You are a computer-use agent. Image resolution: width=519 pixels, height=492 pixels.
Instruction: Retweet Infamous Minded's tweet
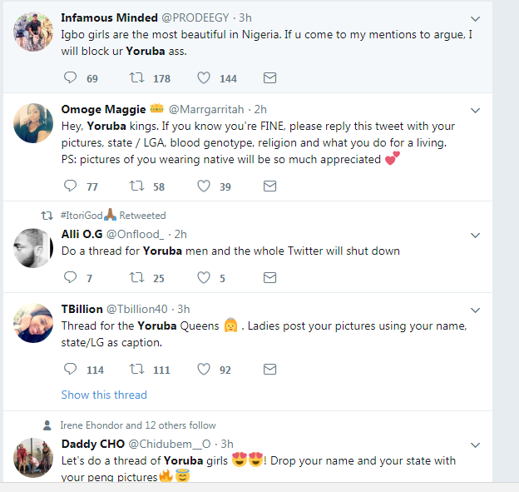[137, 77]
